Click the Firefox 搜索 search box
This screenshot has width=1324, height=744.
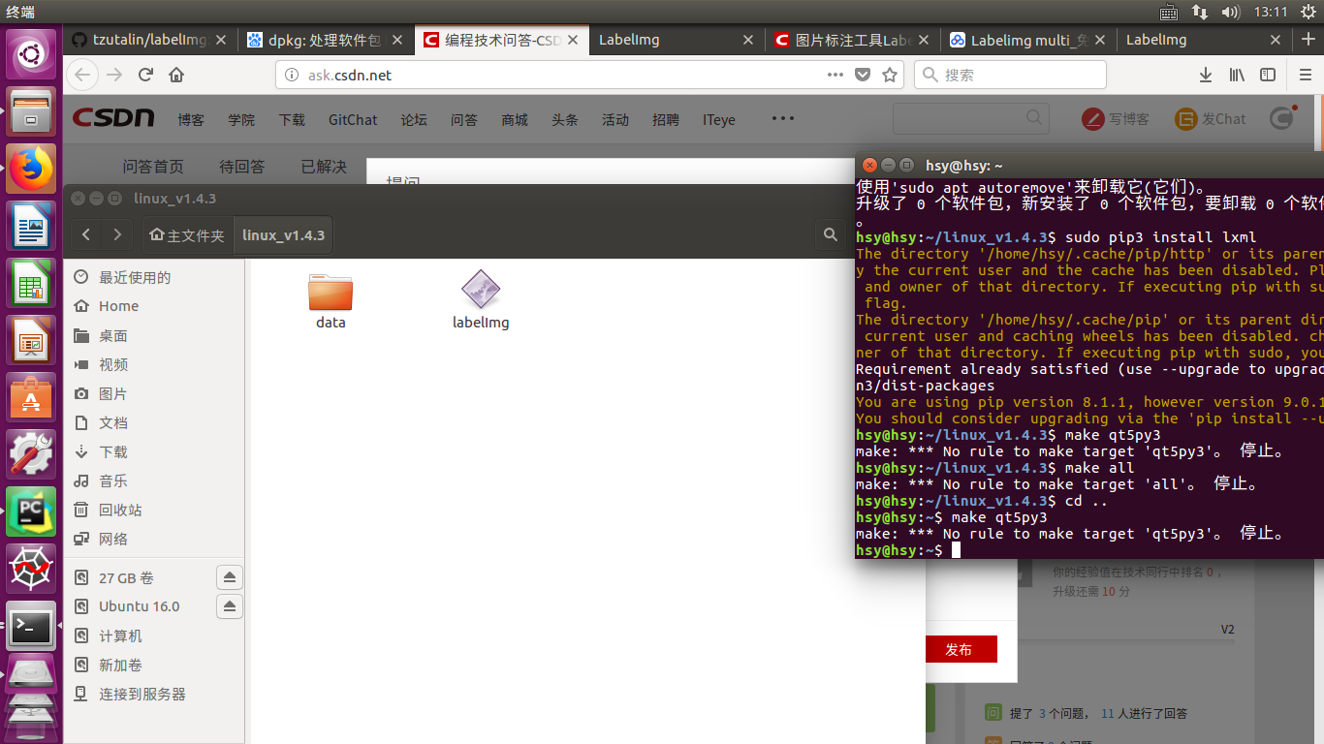(x=1011, y=75)
